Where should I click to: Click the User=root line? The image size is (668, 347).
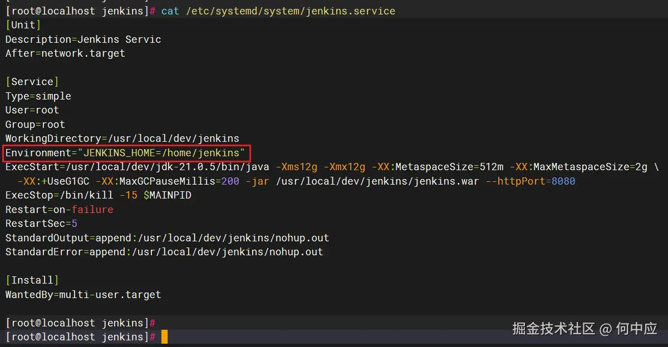coord(32,110)
